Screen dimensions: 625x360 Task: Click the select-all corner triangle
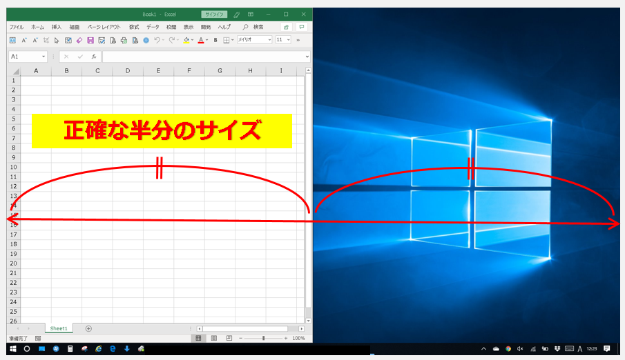16,71
